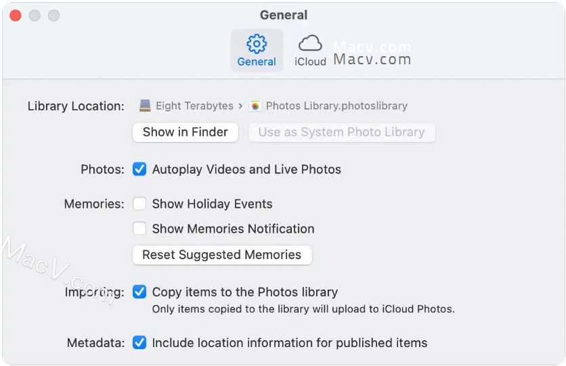
Task: Close the preferences window with red button
Action: point(16,16)
